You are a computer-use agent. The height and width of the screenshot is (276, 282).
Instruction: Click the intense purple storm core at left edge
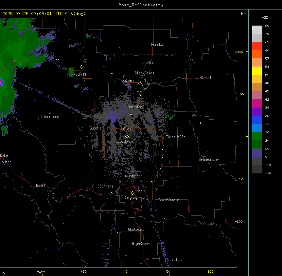1,82
